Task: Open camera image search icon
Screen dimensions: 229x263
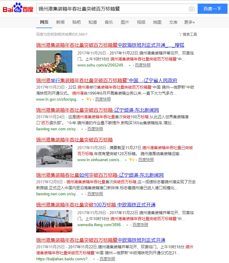Action: click(192, 9)
